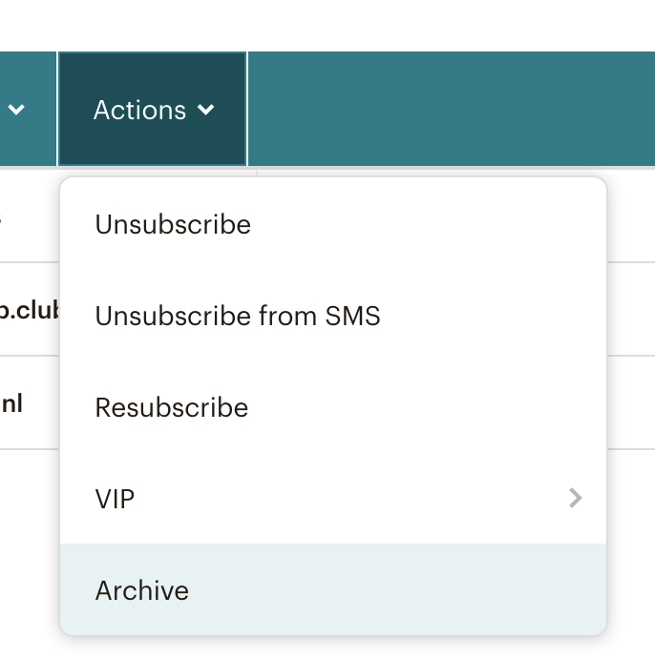Open the contact email ending in .club
Viewport: 655px width, 658px height.
pyautogui.click(x=30, y=310)
